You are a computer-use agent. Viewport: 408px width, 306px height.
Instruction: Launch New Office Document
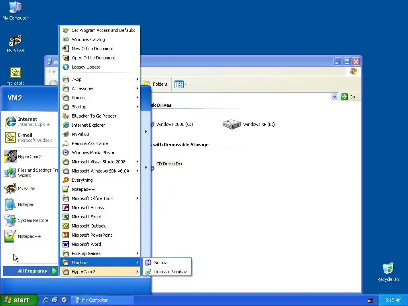click(x=100, y=49)
